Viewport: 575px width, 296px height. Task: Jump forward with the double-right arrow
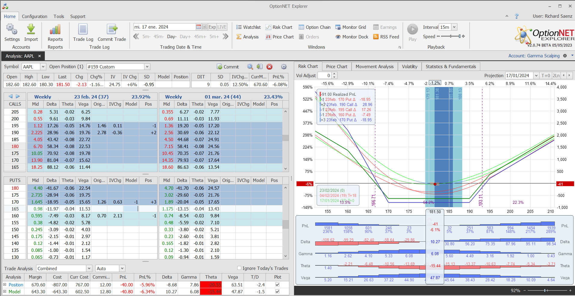click(226, 37)
